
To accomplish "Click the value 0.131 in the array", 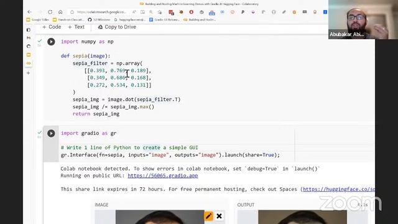I will pyautogui.click(x=138, y=85).
